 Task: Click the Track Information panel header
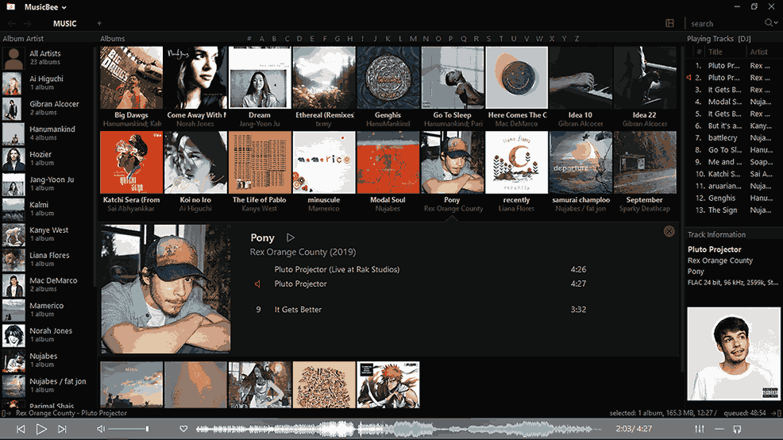coord(716,235)
